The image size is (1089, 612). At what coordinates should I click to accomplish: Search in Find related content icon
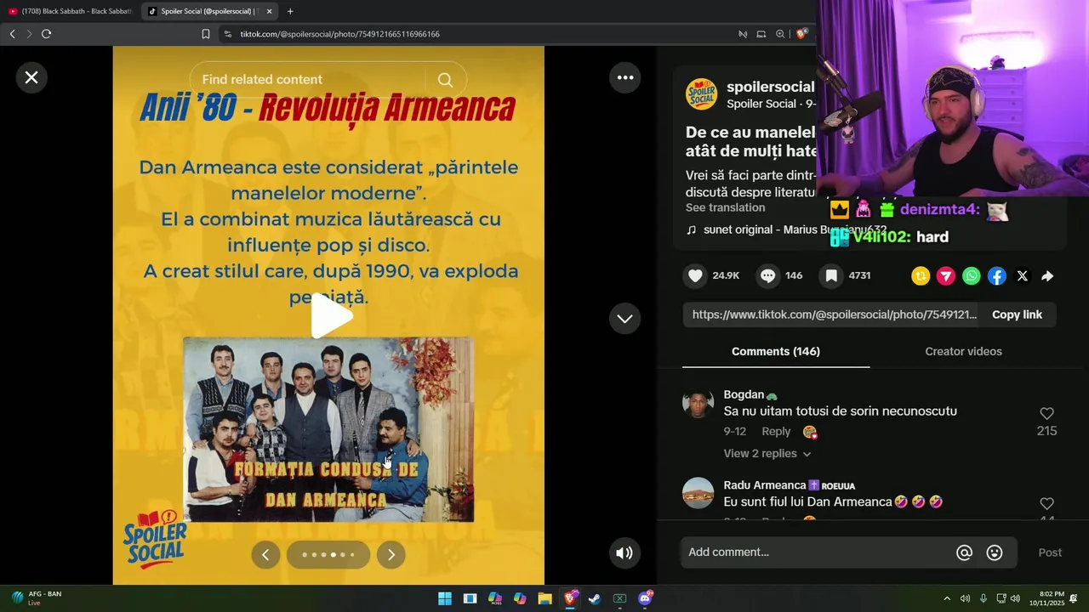pyautogui.click(x=445, y=80)
